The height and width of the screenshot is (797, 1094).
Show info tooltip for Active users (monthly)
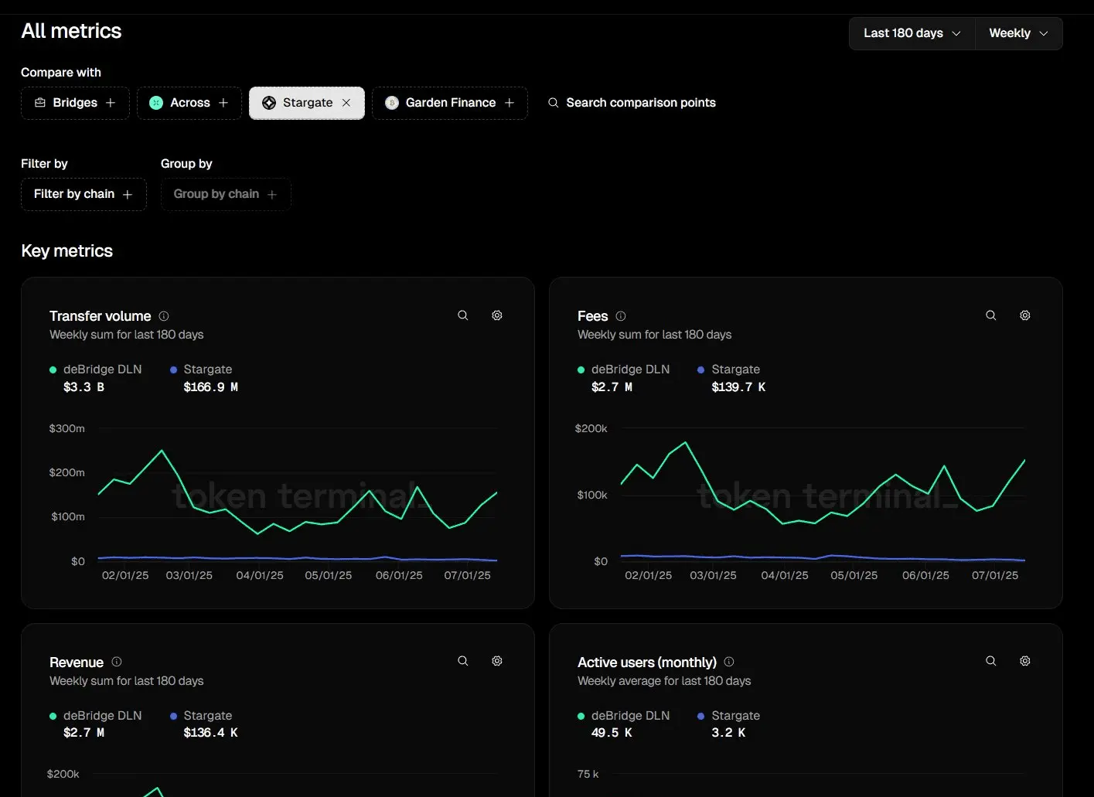(729, 662)
